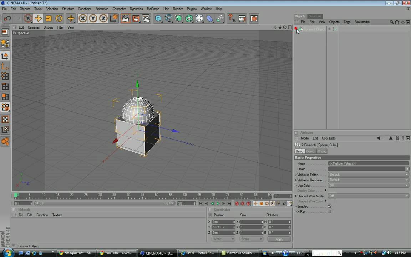Open the spline tools icon
The image size is (411, 257).
168,18
